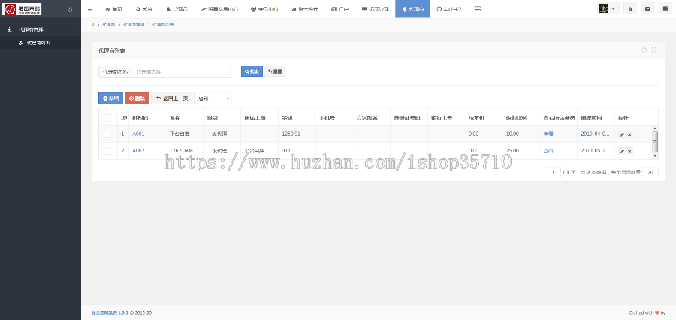Click the external-link icon in top-right header
This screenshot has width=676, height=320.
(647, 8)
